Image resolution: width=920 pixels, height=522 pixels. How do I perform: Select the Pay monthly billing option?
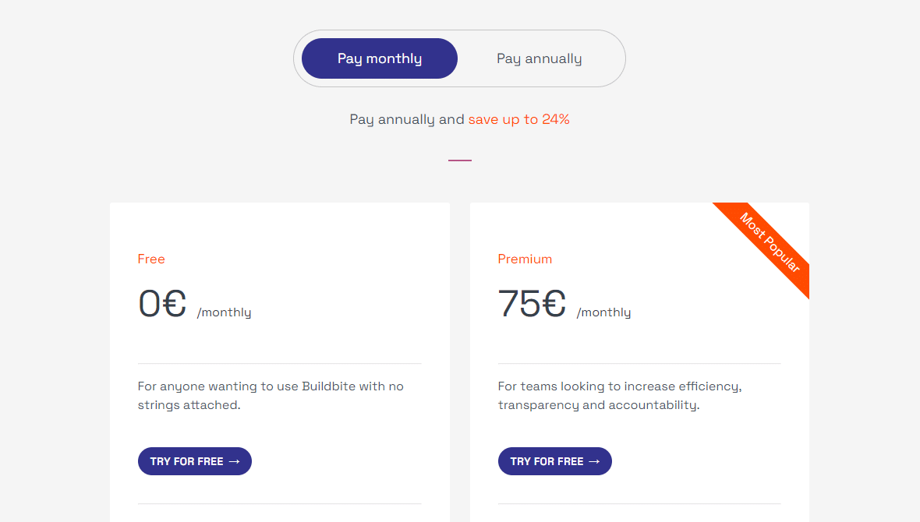click(380, 58)
